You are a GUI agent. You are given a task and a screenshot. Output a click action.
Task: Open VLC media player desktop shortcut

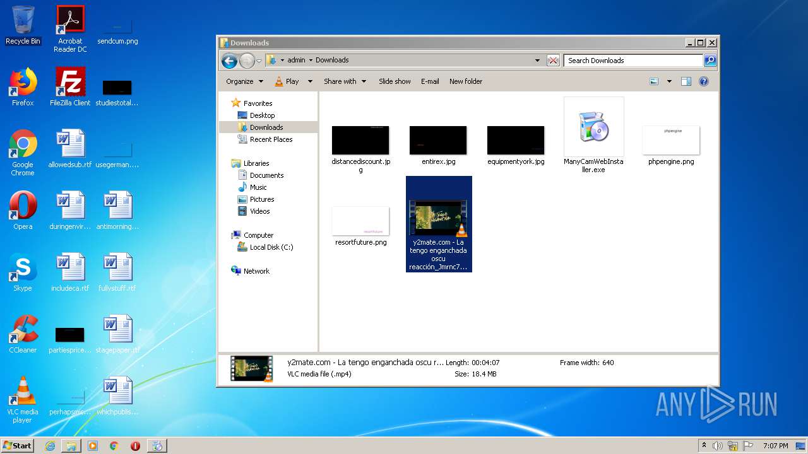pos(23,400)
